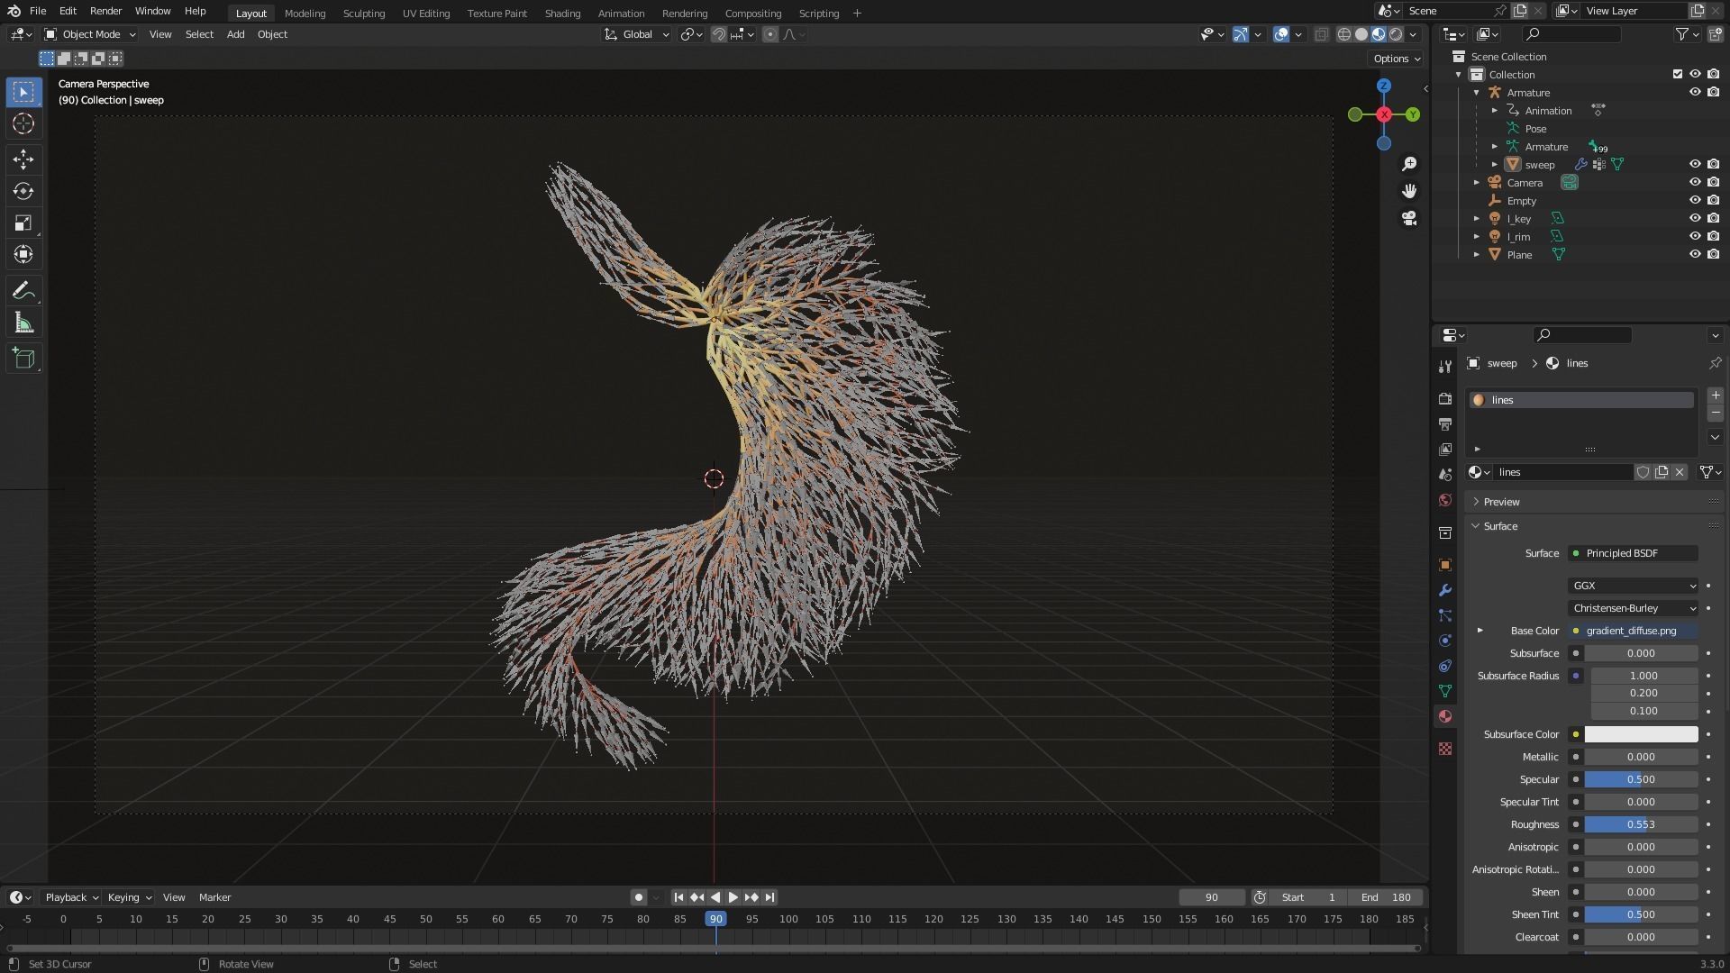Screen dimensions: 1730x973
Task: Select the Cursor tool in toolbar
Action: 23,123
